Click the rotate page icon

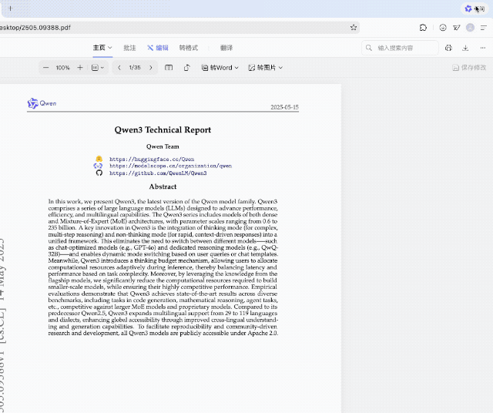(186, 68)
